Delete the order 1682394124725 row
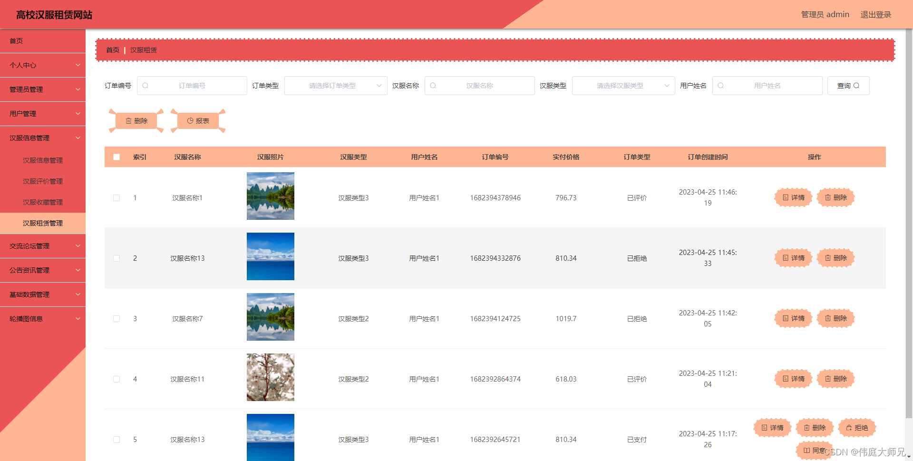The image size is (913, 461). pyautogui.click(x=835, y=318)
